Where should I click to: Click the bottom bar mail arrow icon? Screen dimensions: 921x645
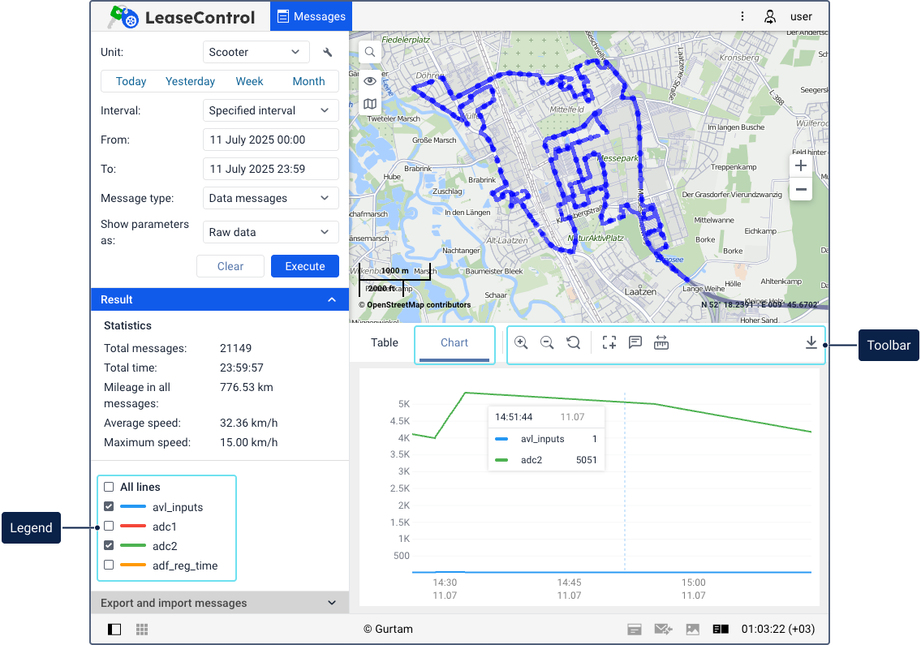click(663, 629)
